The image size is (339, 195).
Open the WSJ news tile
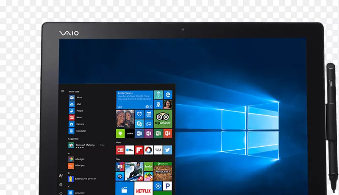pos(158,150)
